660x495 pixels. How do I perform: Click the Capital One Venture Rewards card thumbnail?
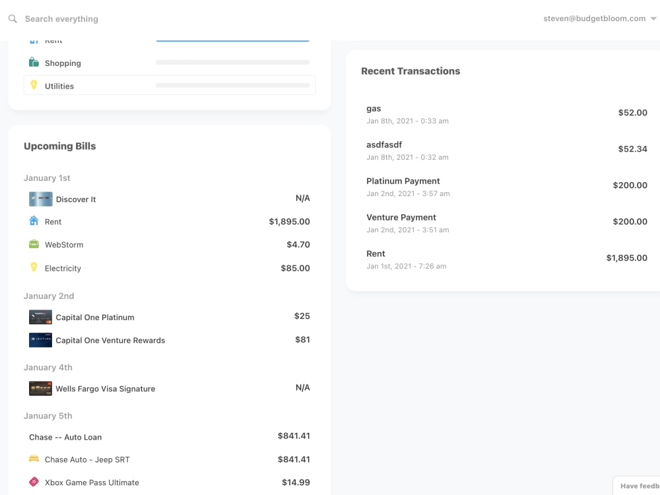pos(40,340)
